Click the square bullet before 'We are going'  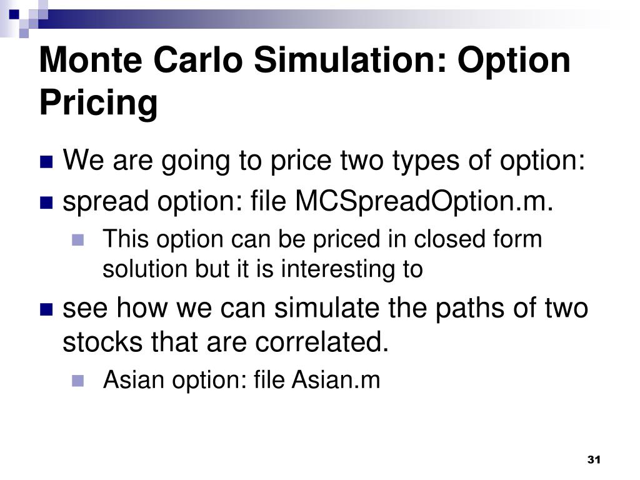click(x=46, y=162)
